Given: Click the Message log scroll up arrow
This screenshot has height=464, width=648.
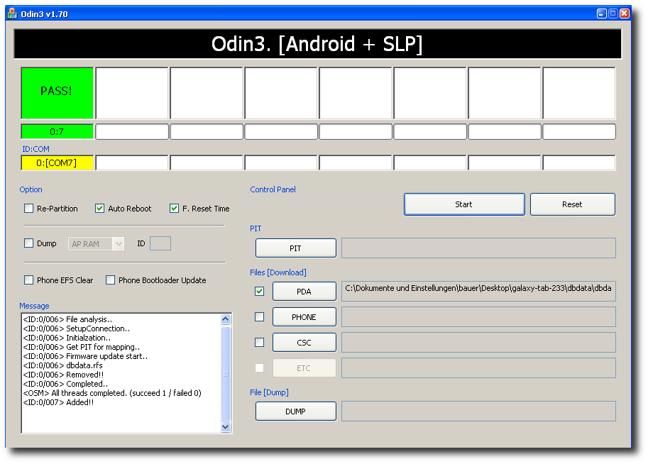Looking at the screenshot, I should click(x=226, y=319).
